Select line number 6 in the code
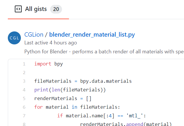184x126 pixels. pos(24,107)
